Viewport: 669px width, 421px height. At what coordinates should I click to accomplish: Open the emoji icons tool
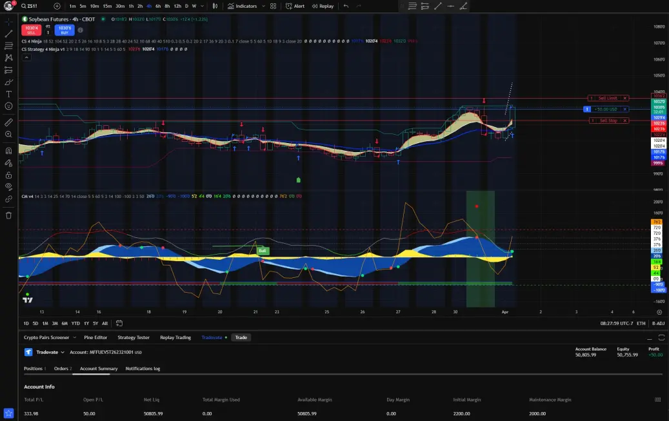coord(8,106)
